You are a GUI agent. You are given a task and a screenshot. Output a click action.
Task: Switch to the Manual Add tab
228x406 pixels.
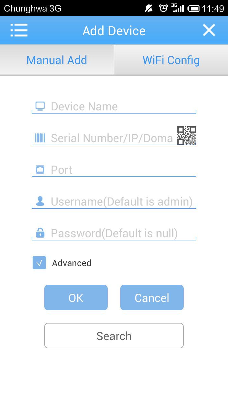57,60
